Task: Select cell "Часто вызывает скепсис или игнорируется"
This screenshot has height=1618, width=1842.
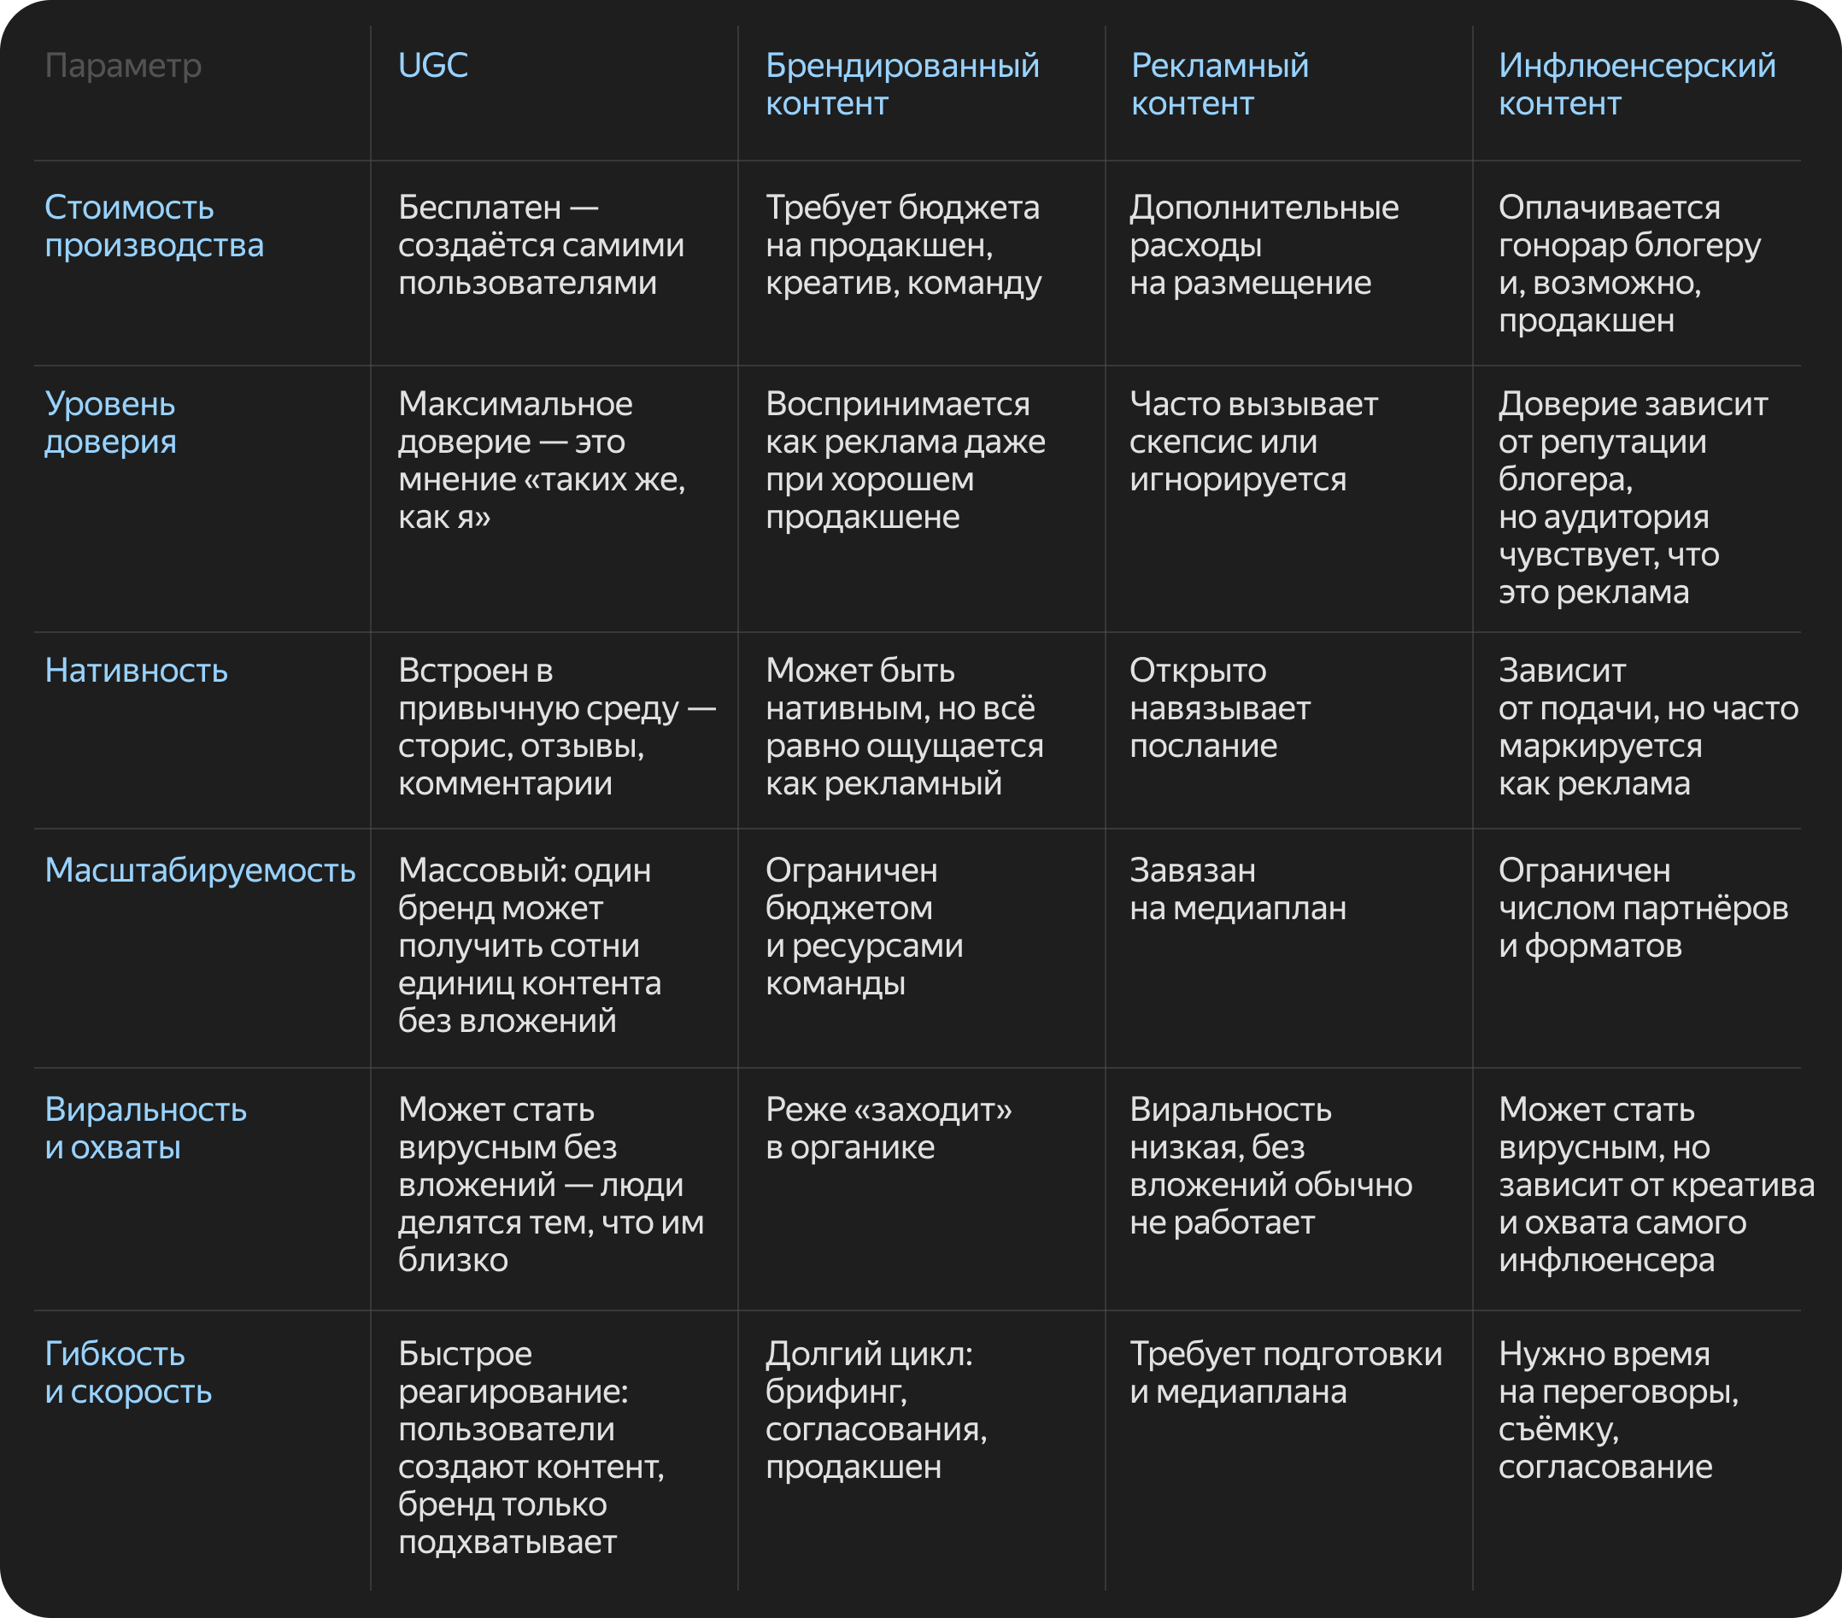Action: [x=1253, y=442]
